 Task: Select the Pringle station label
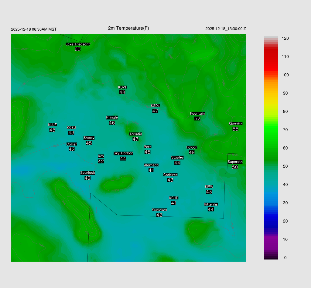pos(112,118)
